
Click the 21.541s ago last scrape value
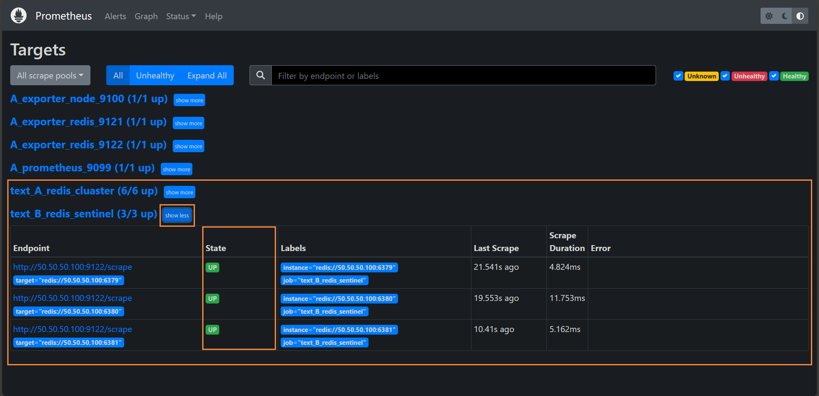[x=496, y=267]
